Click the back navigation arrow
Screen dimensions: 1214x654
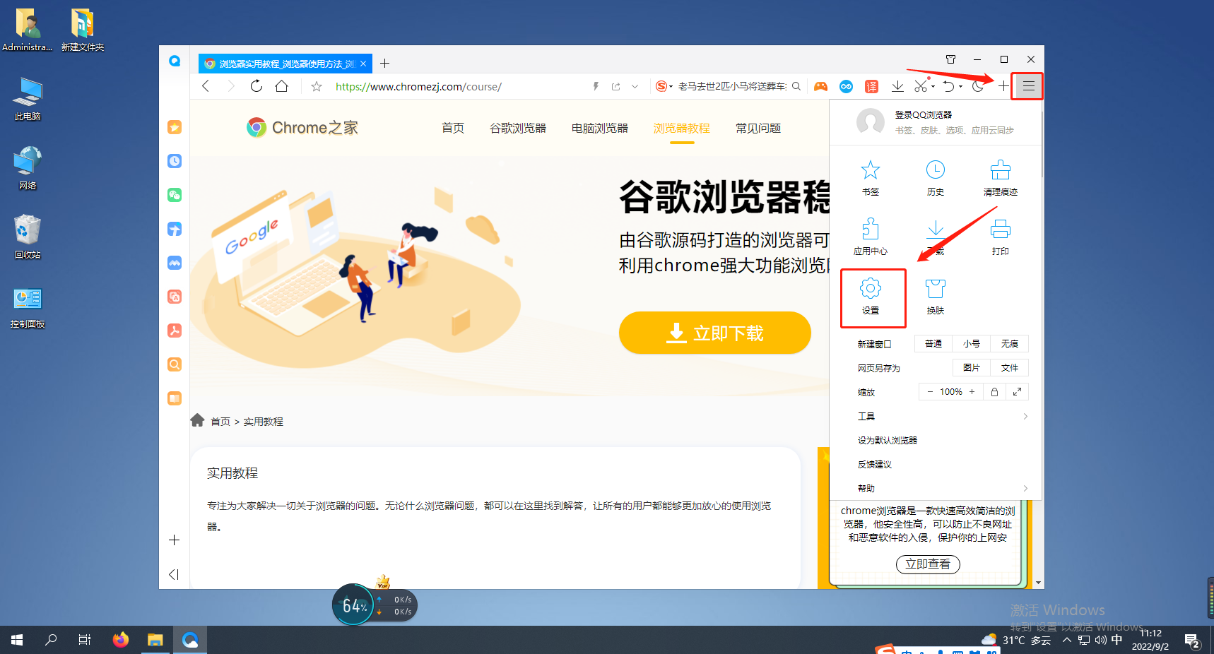(206, 86)
